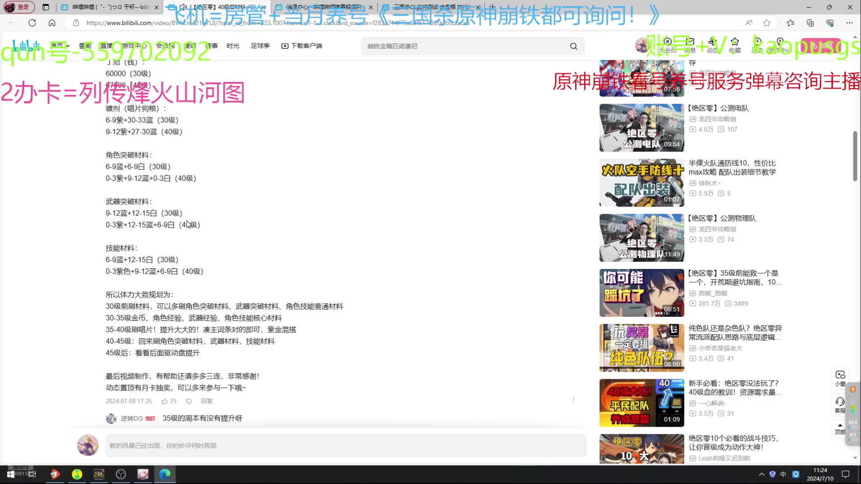Screen dimensions: 861x484
Task: Open uploader 龙四爷攻略组 under 公测电队
Action: pyautogui.click(x=717, y=119)
